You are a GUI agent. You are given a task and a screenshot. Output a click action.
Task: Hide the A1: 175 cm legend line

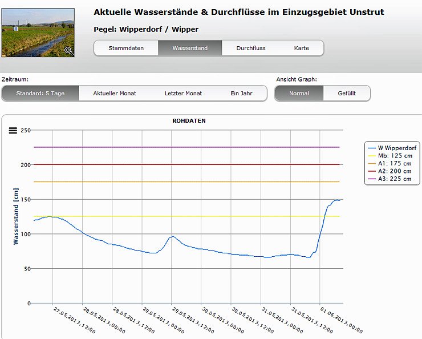[394, 163]
